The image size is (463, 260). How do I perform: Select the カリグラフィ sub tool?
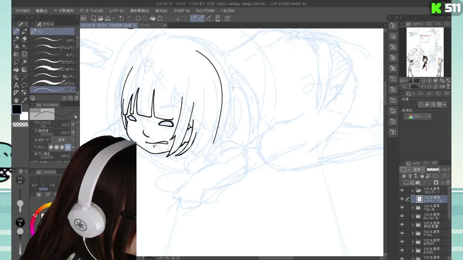(x=54, y=83)
